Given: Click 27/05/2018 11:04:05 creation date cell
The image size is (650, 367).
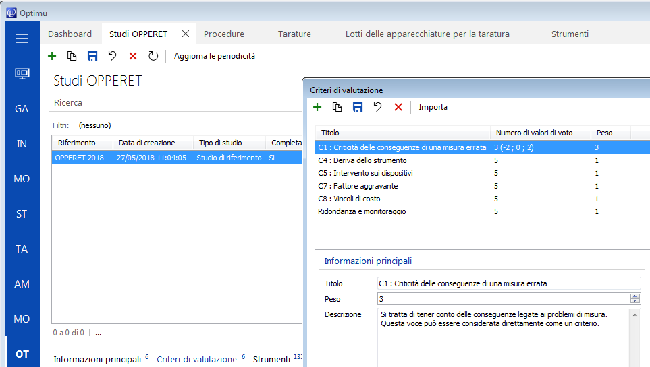Looking at the screenshot, I should tap(151, 158).
